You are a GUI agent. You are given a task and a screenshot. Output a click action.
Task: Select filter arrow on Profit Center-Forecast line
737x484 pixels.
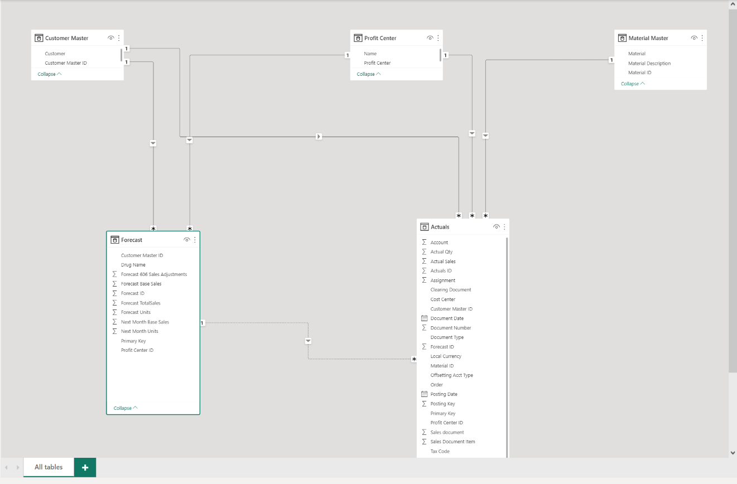pyautogui.click(x=189, y=141)
